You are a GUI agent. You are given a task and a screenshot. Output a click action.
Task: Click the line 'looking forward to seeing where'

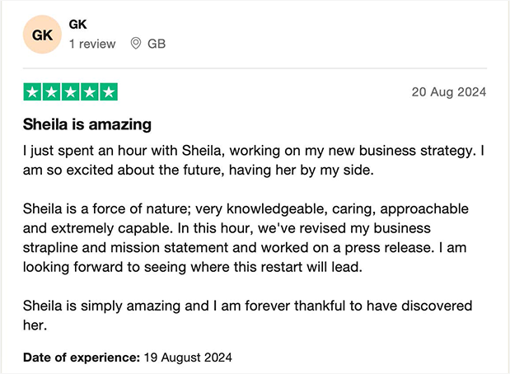click(x=193, y=267)
